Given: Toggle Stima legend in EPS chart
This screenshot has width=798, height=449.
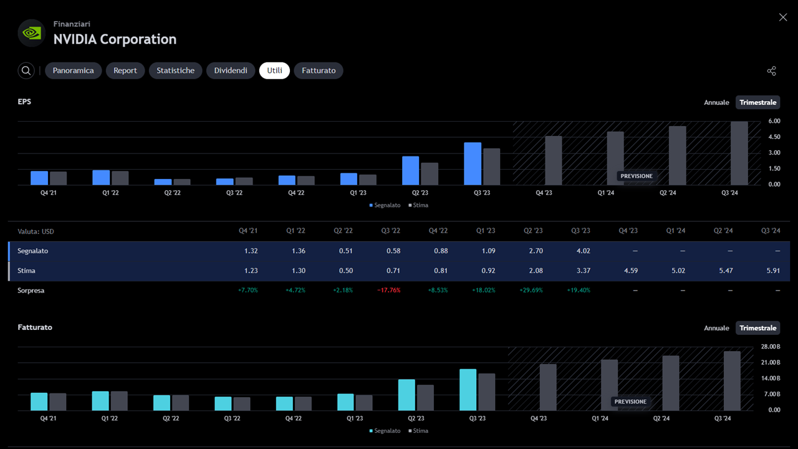Looking at the screenshot, I should pyautogui.click(x=418, y=205).
